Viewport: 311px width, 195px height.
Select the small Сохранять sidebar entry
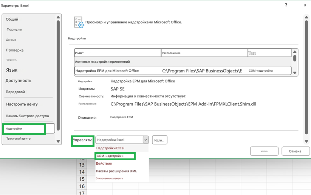(x=11, y=60)
